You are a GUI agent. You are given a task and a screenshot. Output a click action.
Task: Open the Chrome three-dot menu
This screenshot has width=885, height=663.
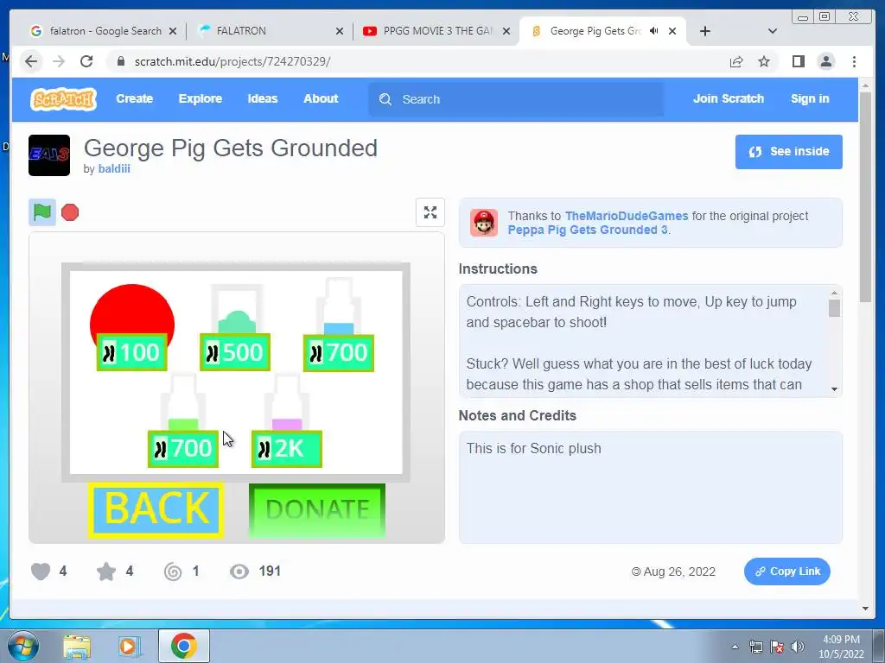tap(854, 61)
